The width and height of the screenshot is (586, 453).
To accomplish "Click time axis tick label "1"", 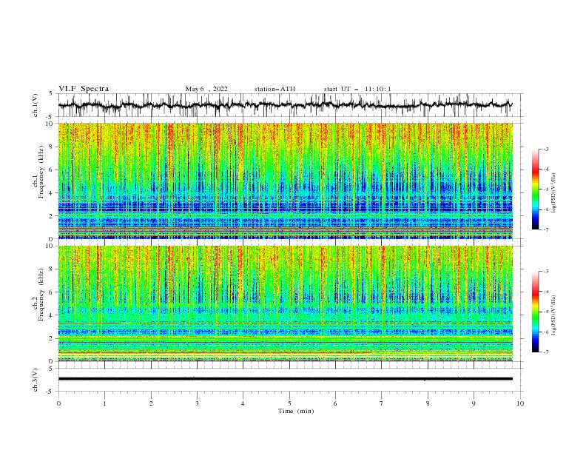I will [x=104, y=403].
